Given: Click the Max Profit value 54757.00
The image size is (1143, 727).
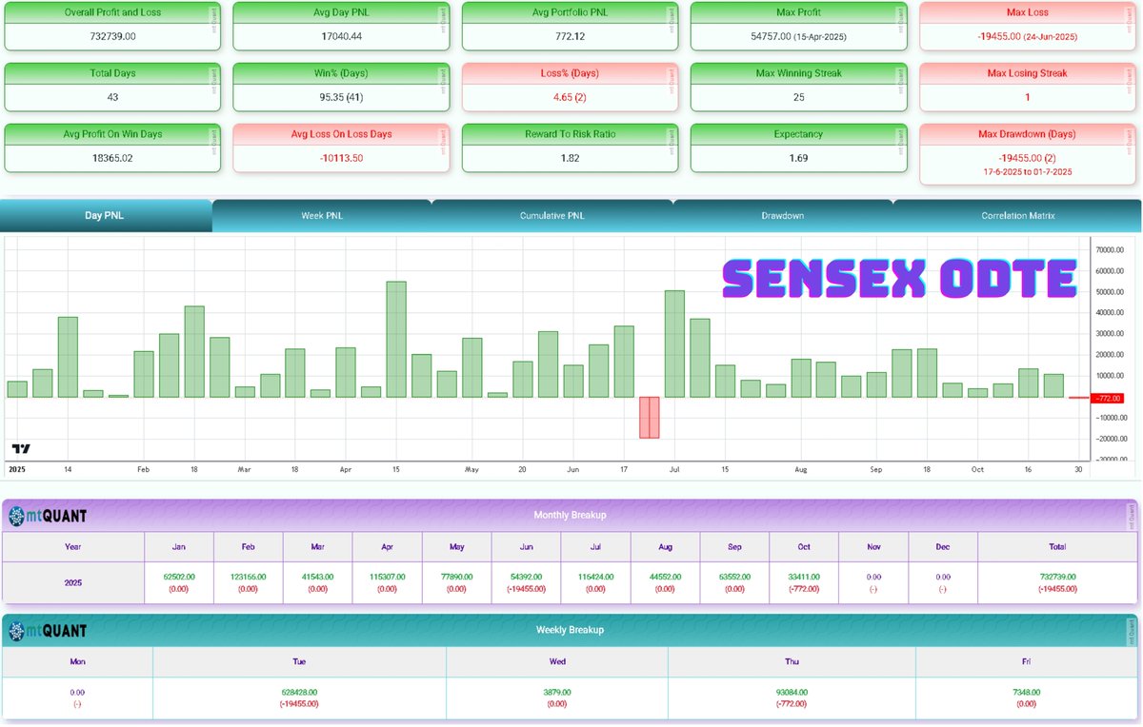Looking at the screenshot, I should (x=772, y=36).
